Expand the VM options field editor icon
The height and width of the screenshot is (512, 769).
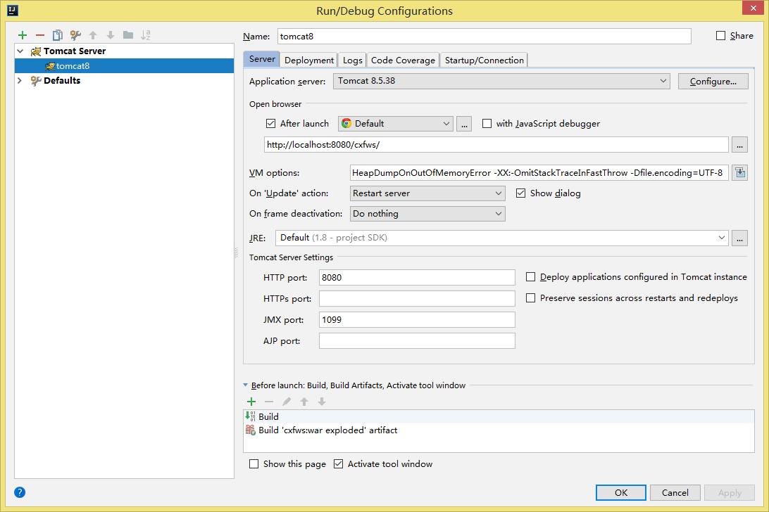tap(740, 172)
